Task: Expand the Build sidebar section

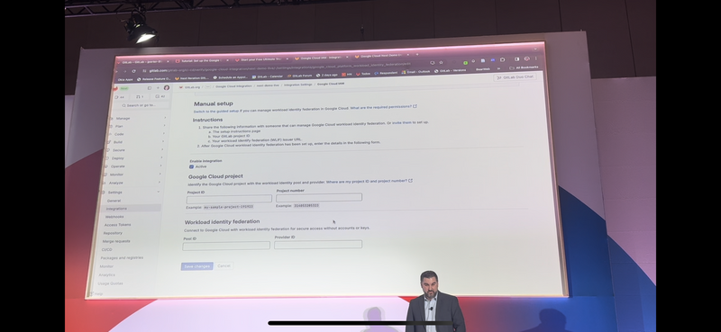Action: pos(136,142)
